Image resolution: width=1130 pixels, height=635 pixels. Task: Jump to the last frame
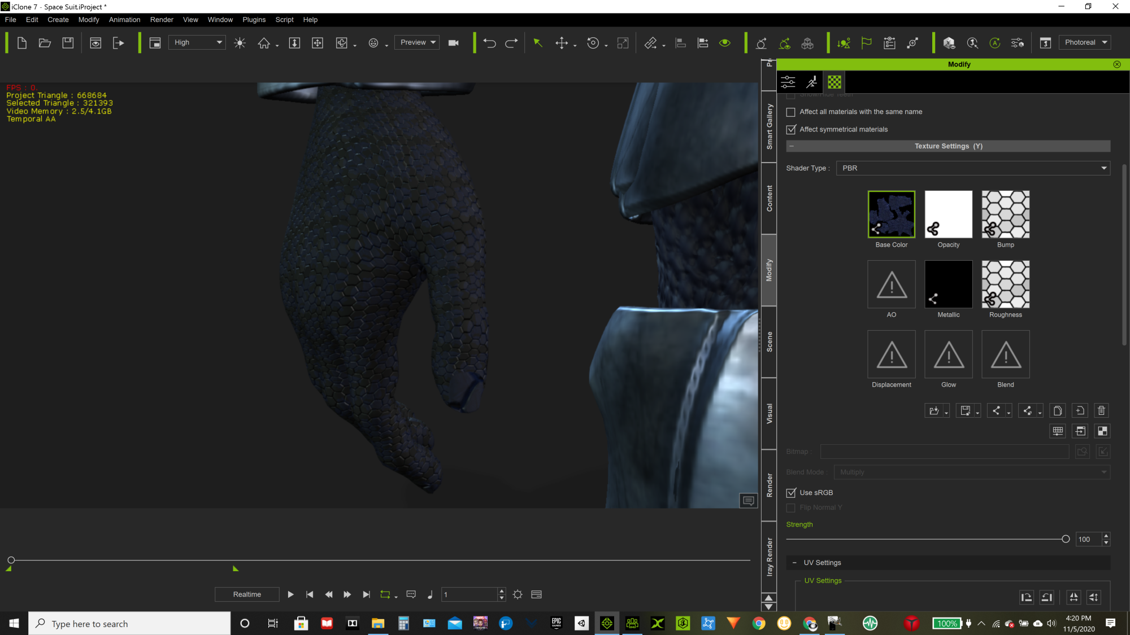366,594
